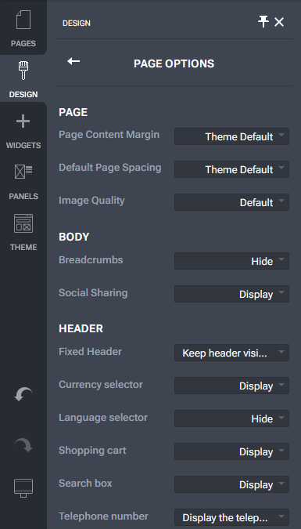Click the Social Sharing label
Viewport: 301px width, 529px height.
93,293
